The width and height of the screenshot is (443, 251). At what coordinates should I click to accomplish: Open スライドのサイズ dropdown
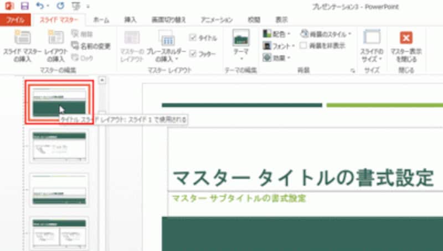tap(372, 46)
